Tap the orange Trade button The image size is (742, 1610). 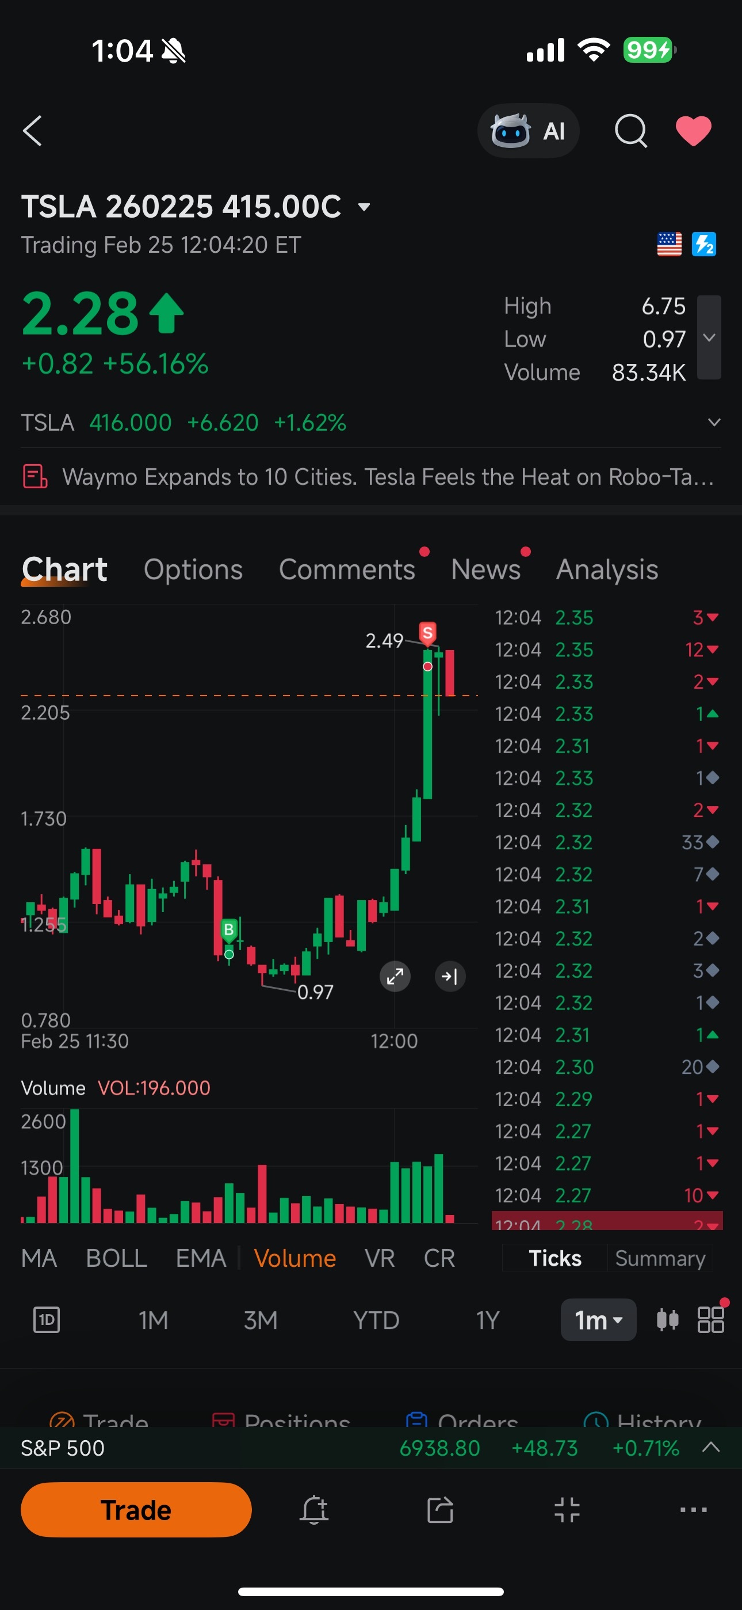[136, 1510]
